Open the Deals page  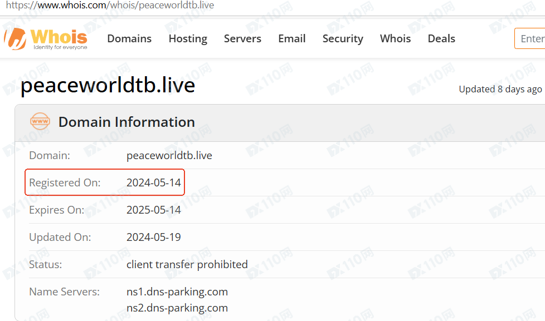point(441,38)
